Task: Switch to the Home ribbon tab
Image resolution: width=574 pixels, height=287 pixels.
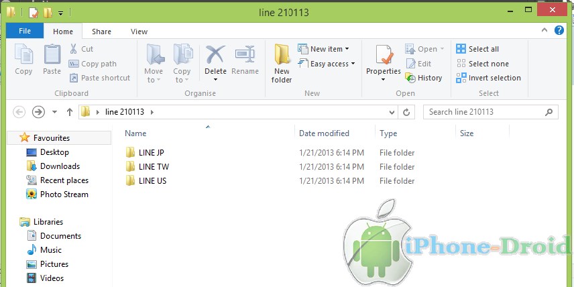Action: coord(63,32)
